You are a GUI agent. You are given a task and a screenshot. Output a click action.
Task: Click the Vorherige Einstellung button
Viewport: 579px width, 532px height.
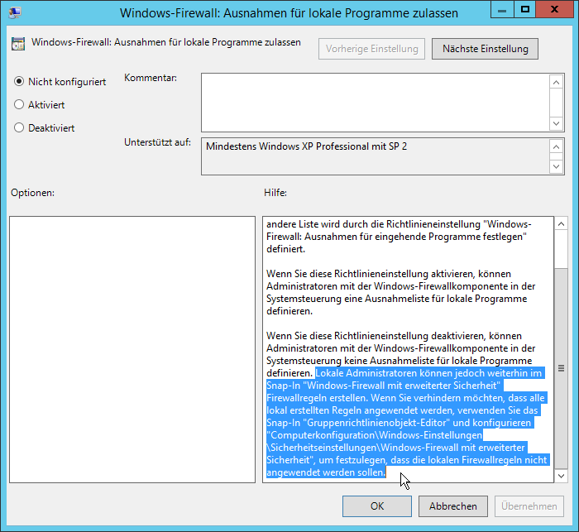tap(372, 49)
